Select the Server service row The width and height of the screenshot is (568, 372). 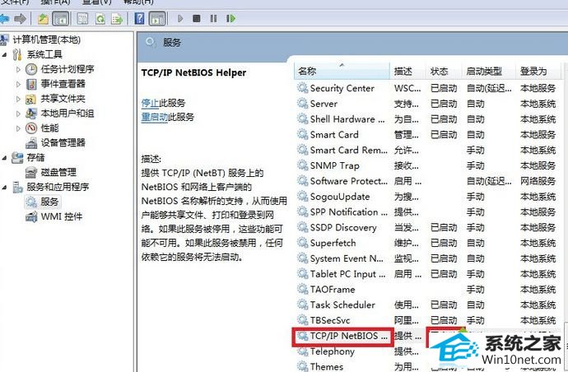pos(427,104)
